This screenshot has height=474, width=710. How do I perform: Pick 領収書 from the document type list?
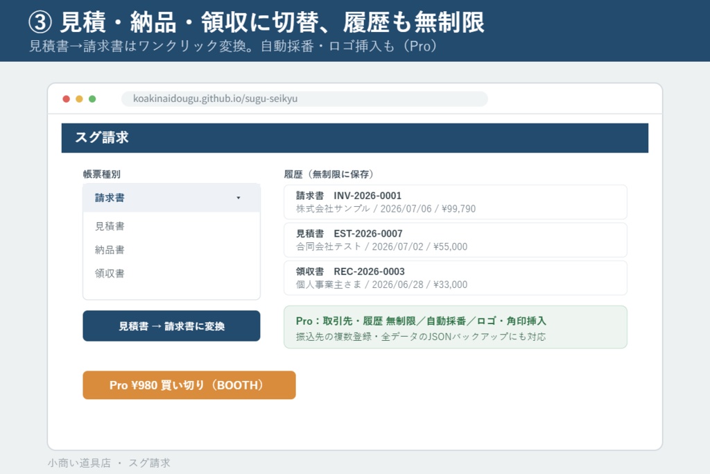pos(110,273)
